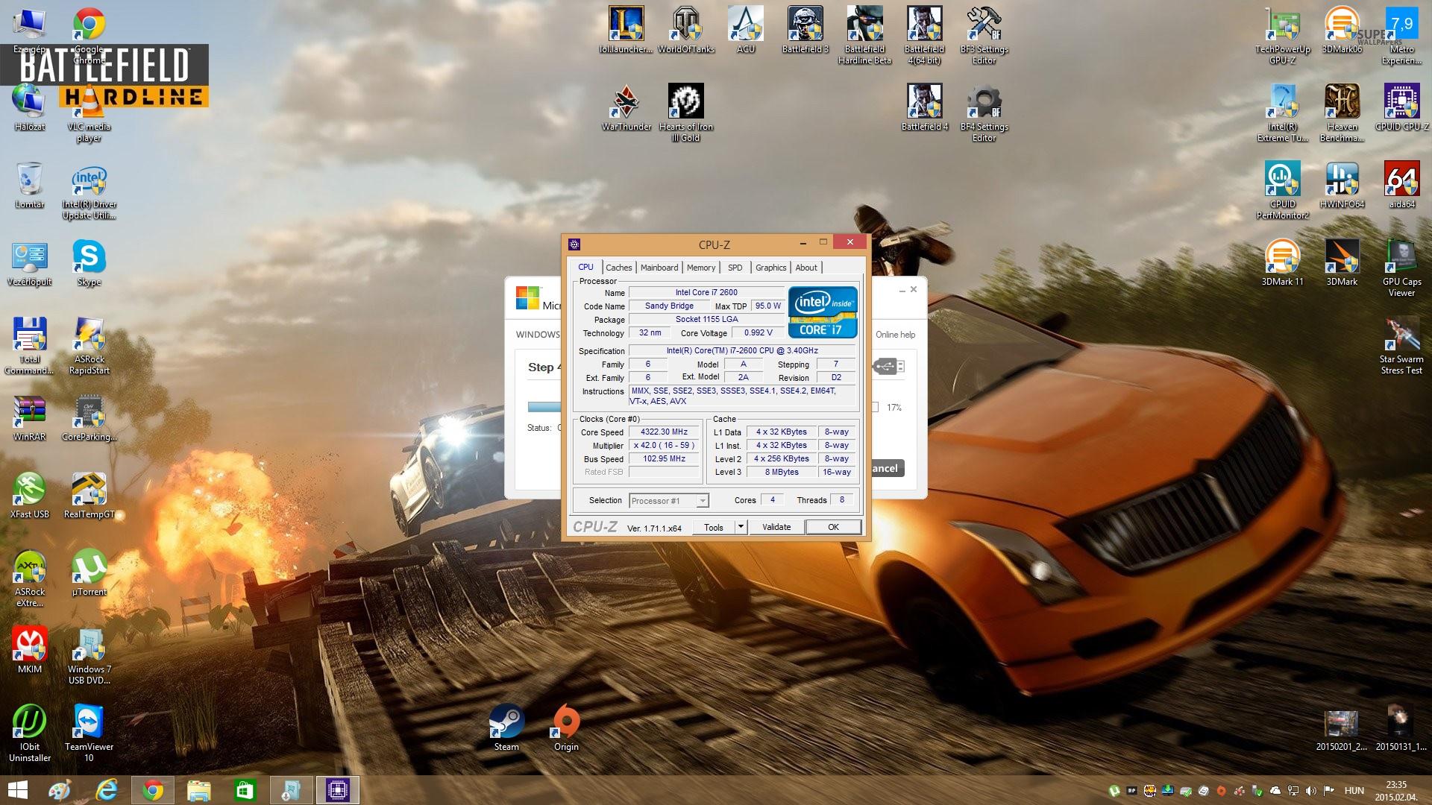This screenshot has width=1432, height=805.
Task: Open the WinRAR desktop icon
Action: tap(30, 418)
